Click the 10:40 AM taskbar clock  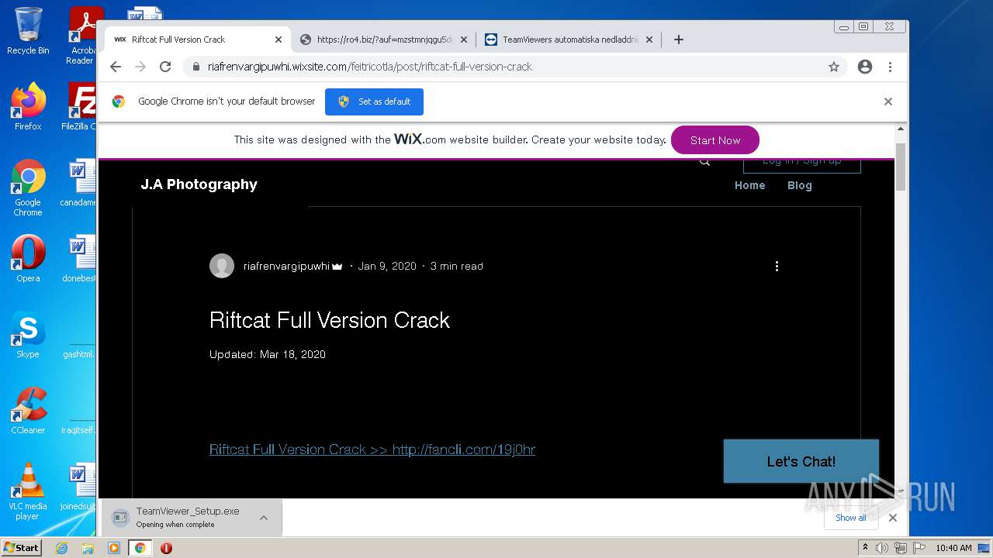pos(953,548)
